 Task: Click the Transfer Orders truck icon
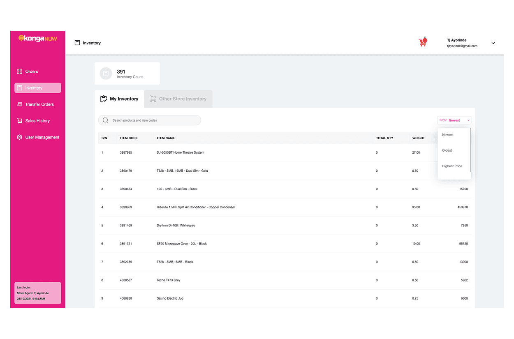(19, 104)
